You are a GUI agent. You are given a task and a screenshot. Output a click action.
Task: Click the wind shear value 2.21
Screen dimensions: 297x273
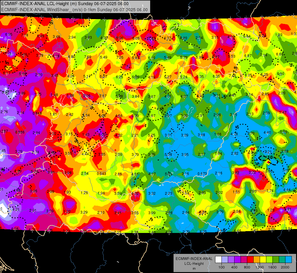[x=135, y=135]
